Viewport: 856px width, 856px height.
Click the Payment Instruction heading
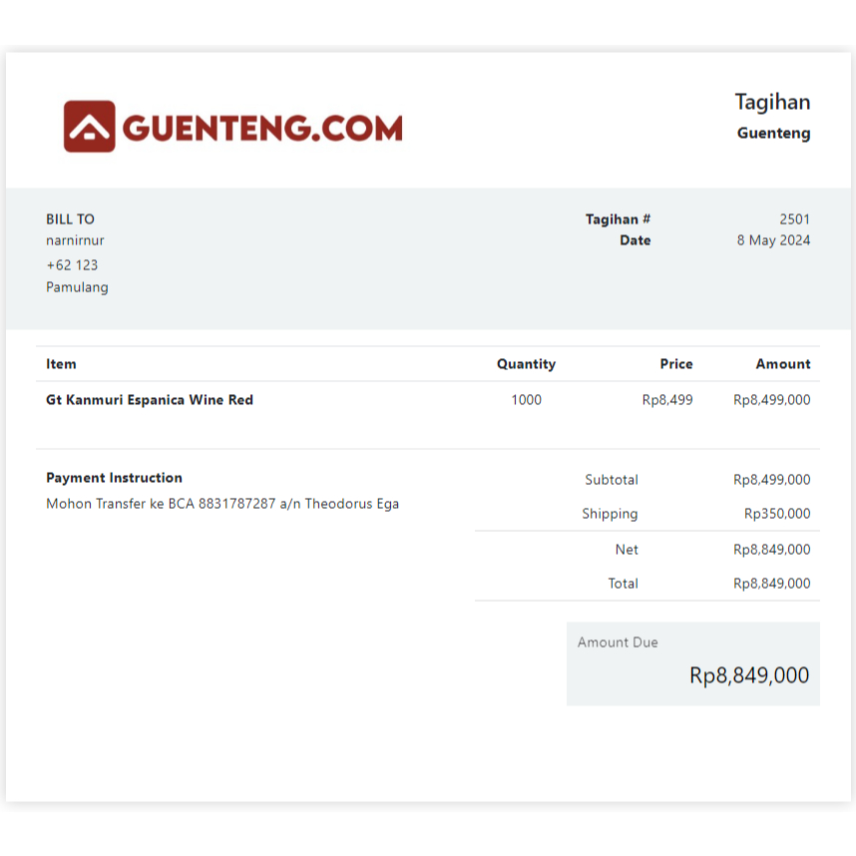click(114, 478)
